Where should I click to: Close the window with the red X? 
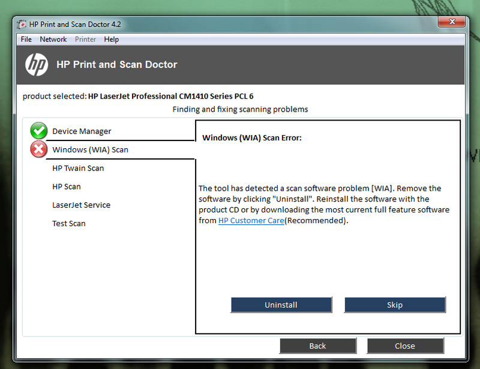click(x=452, y=22)
